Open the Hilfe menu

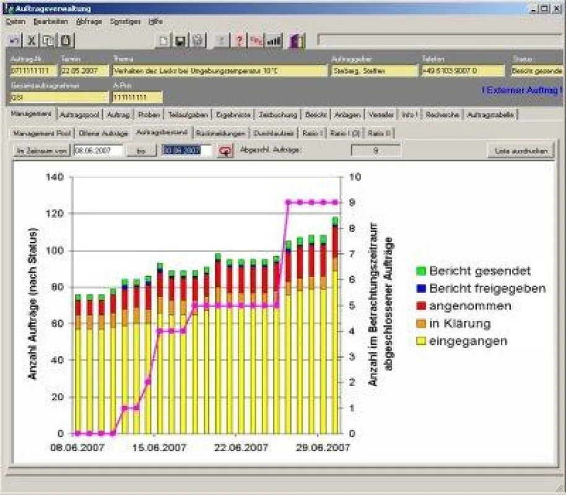click(x=155, y=22)
